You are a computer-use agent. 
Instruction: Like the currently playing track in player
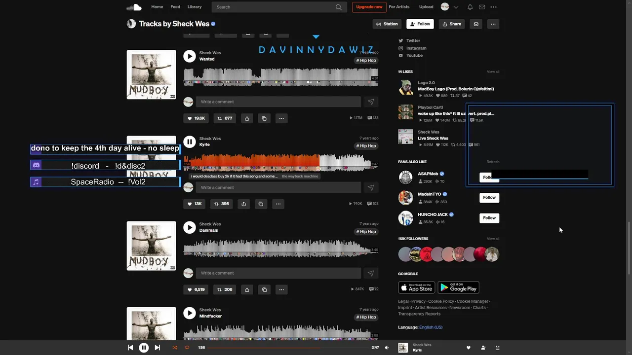(469, 348)
